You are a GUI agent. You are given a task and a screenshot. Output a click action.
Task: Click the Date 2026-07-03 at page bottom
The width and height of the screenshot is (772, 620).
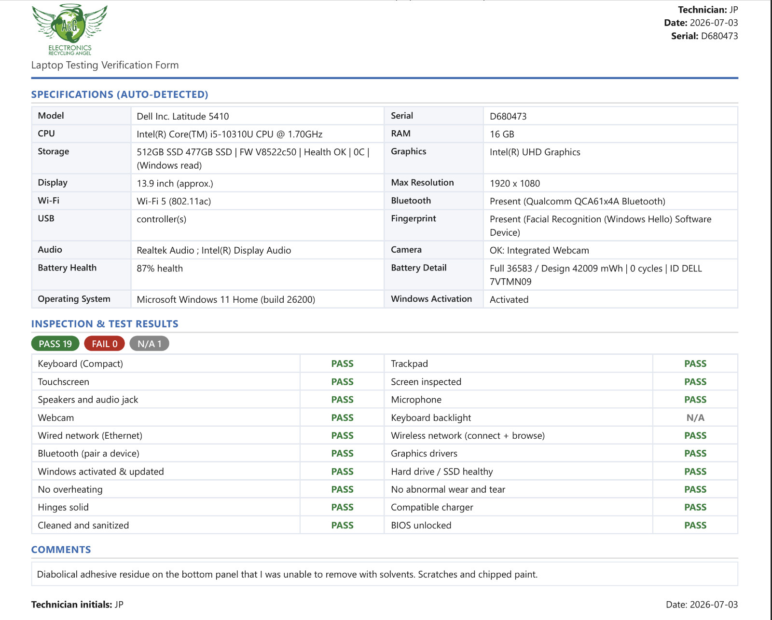pyautogui.click(x=702, y=605)
